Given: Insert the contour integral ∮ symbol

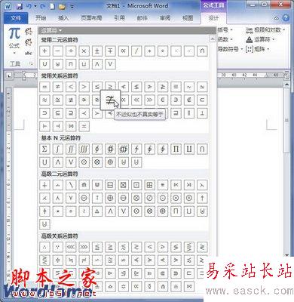Looking at the screenshot, I should point(97,149).
